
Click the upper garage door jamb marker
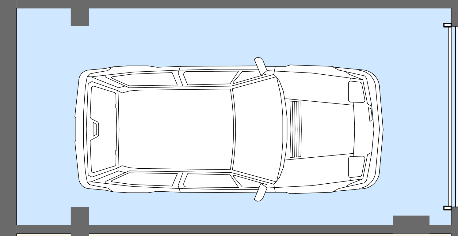point(448,25)
